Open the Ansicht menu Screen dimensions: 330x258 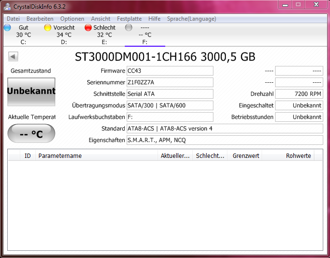click(x=101, y=19)
